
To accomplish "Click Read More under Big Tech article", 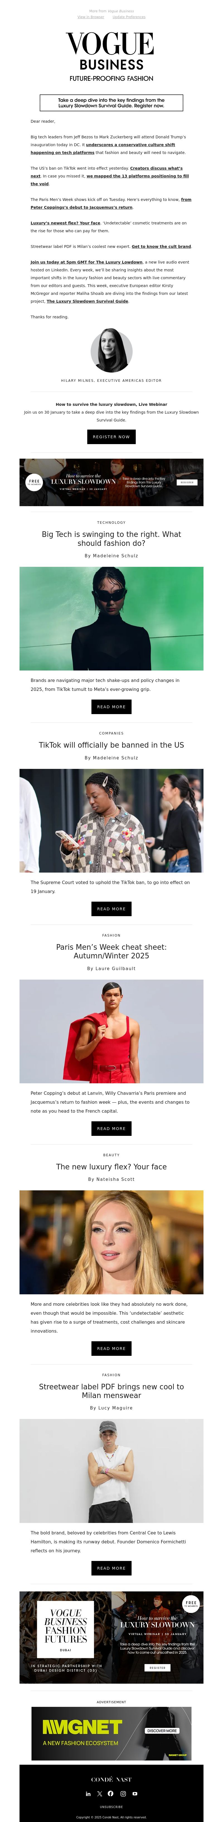I will coord(111,707).
